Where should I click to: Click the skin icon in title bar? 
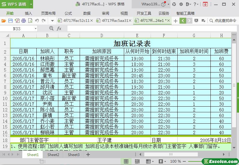click(x=174, y=4)
